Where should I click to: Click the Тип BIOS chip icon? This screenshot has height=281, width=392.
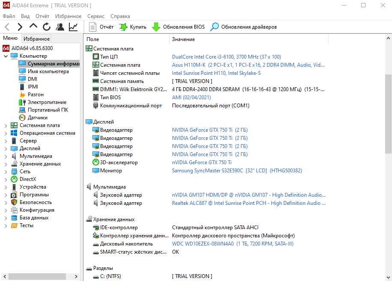[x=96, y=98]
